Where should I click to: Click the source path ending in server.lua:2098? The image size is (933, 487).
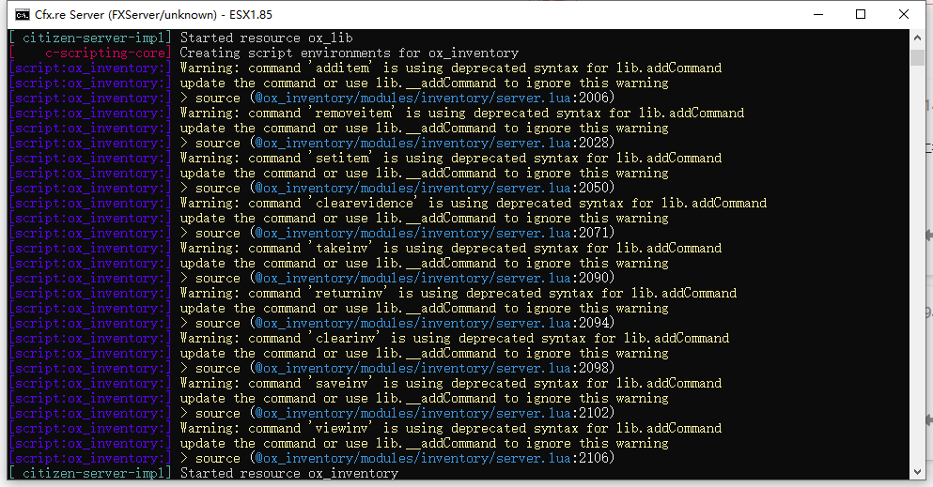pyautogui.click(x=432, y=369)
